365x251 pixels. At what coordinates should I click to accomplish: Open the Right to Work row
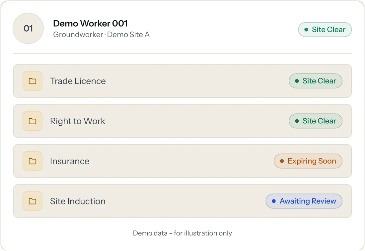pyautogui.click(x=182, y=121)
